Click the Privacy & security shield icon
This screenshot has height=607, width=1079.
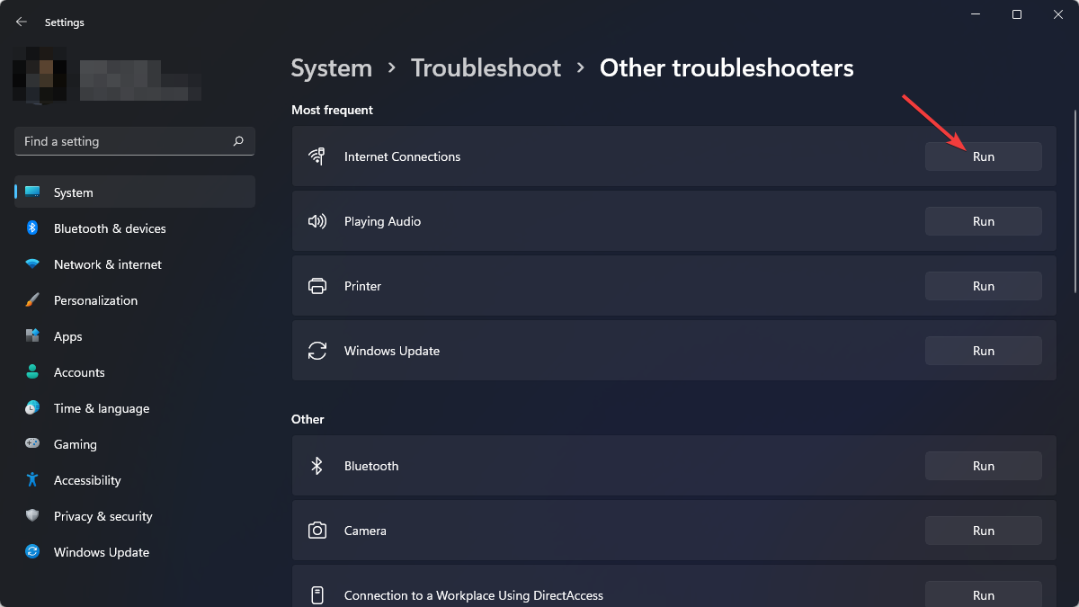click(x=32, y=515)
